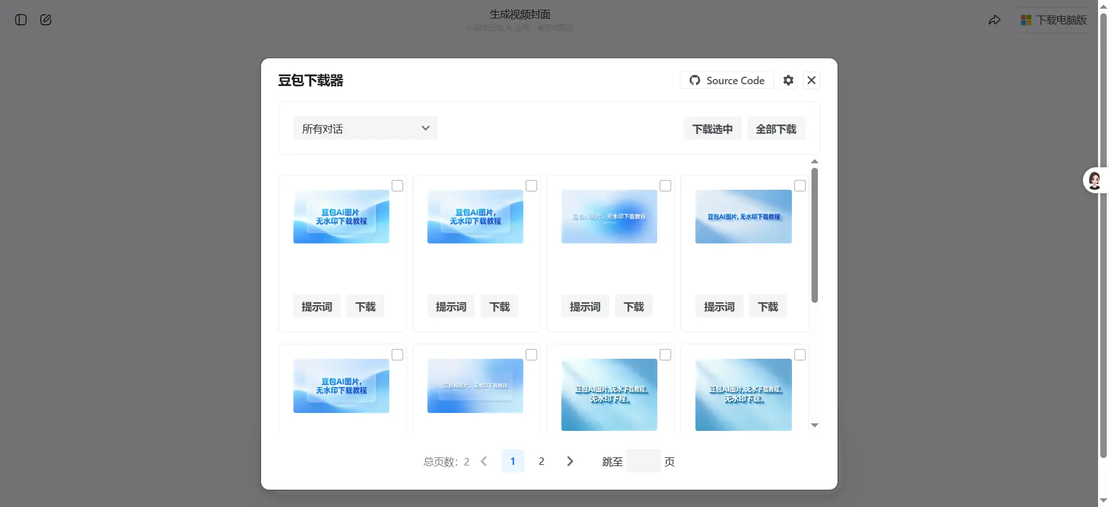Click gallery scrollbar down arrow
This screenshot has width=1109, height=507.
(814, 425)
